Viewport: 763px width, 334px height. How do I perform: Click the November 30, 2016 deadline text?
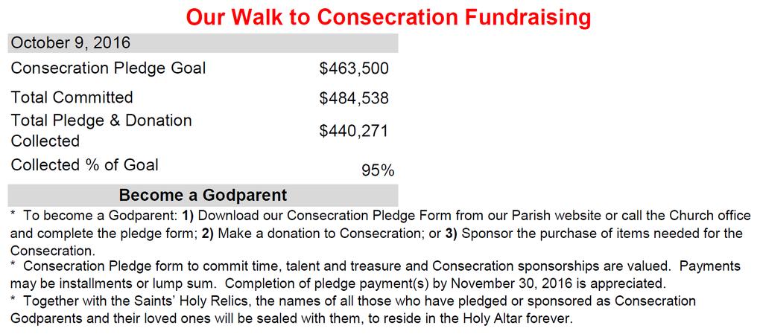[x=548, y=283]
